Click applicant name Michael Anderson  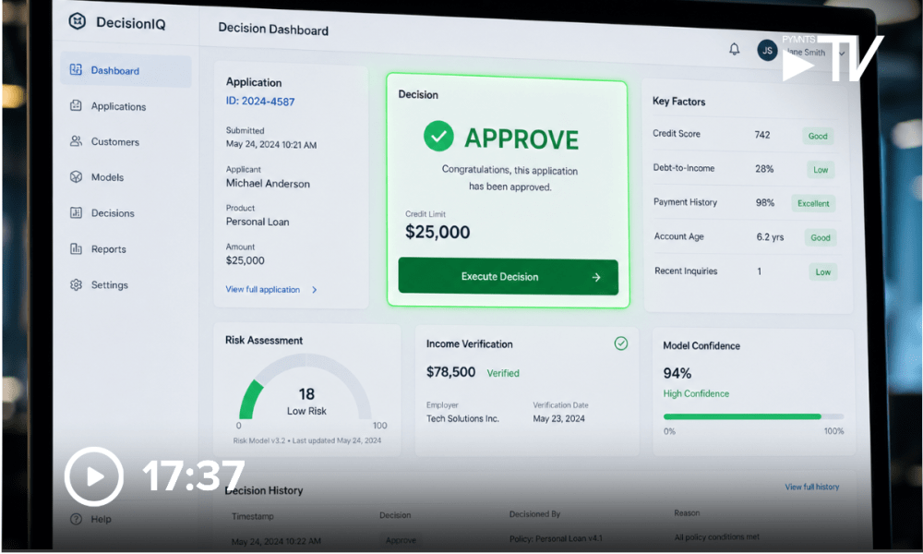(268, 183)
